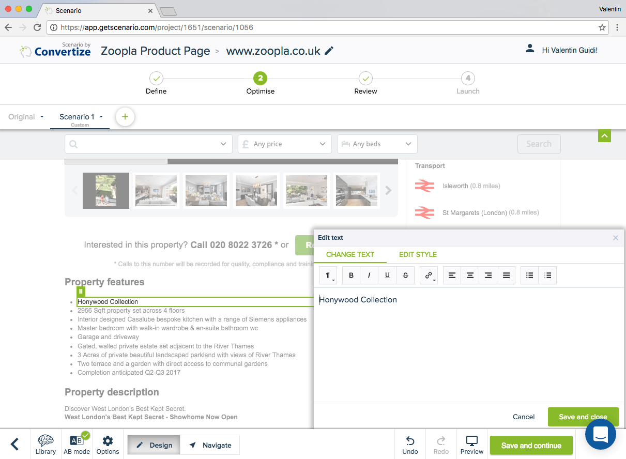The height and width of the screenshot is (459, 626).
Task: Justify the text
Action: (506, 276)
